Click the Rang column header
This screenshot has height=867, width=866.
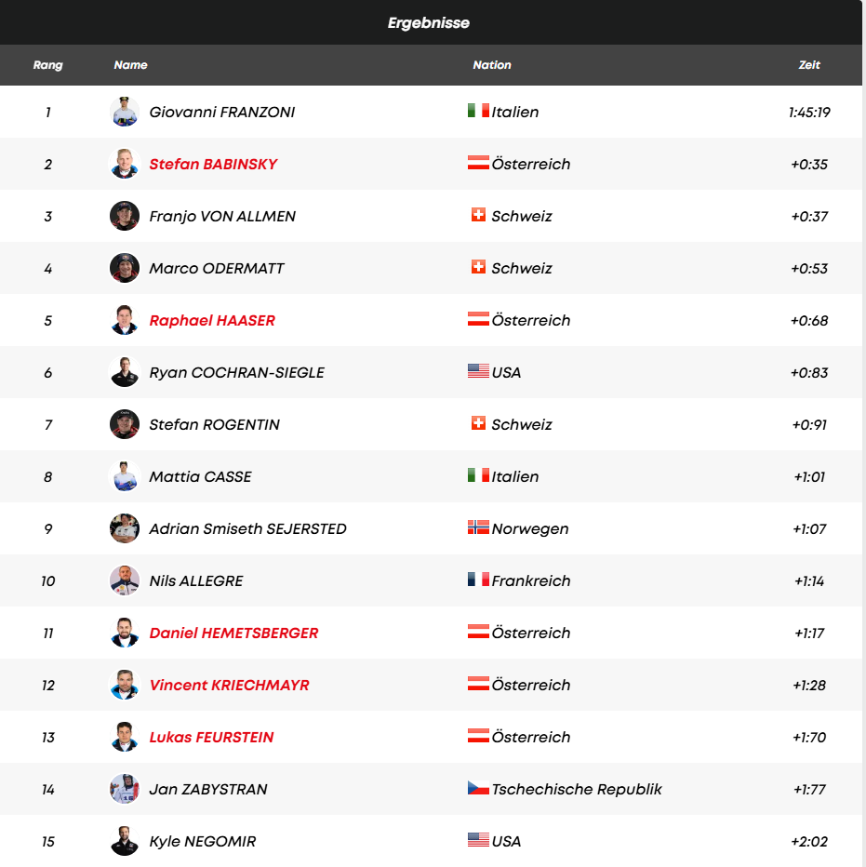coord(48,65)
